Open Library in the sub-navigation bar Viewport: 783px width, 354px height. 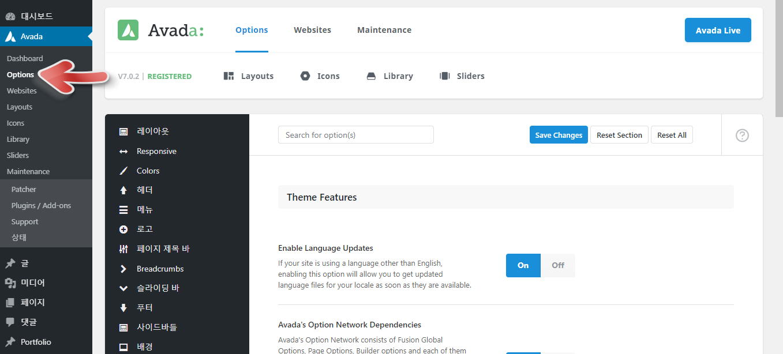390,76
